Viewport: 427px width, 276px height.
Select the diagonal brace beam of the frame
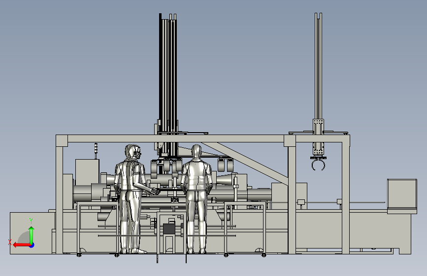(245, 161)
